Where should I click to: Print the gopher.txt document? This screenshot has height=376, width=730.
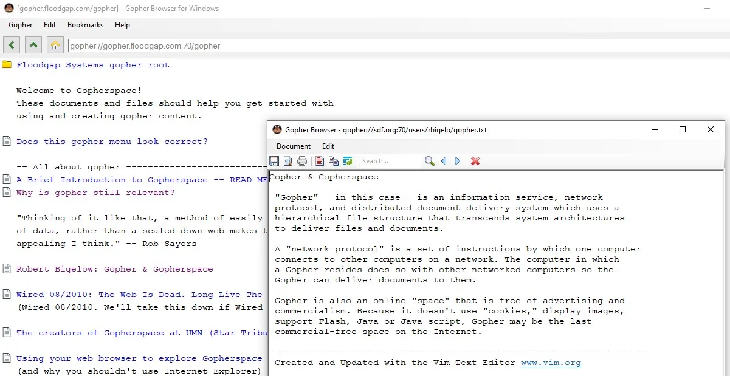click(302, 160)
